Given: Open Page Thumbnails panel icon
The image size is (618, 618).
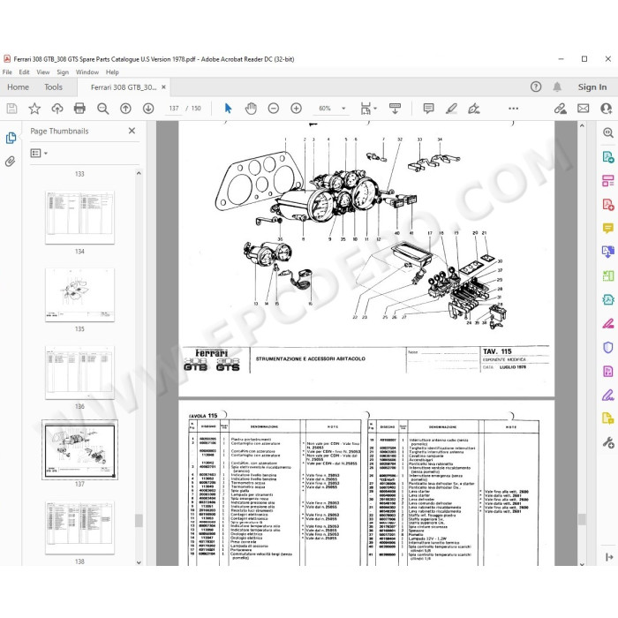Looking at the screenshot, I should coord(11,138).
